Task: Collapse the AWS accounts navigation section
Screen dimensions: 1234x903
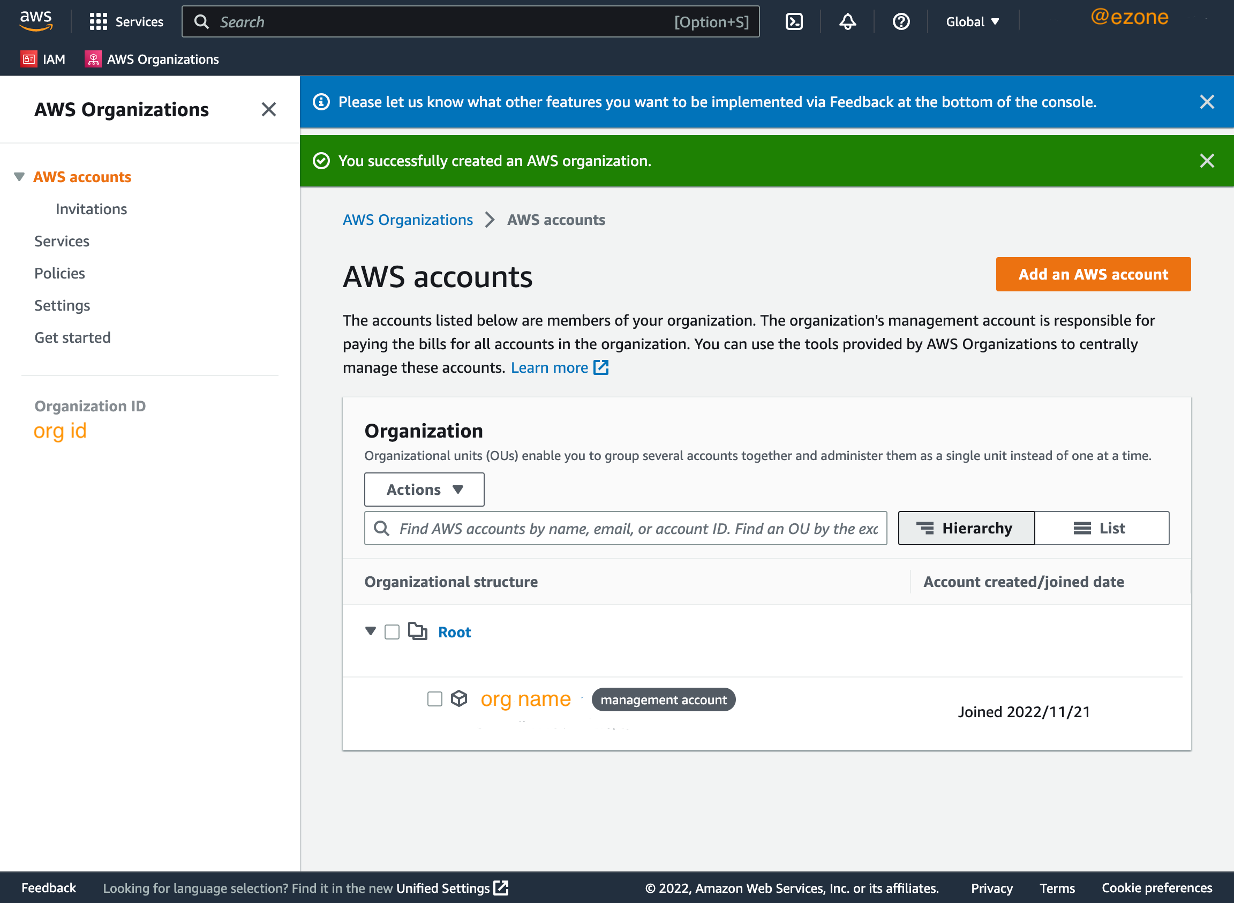Action: (x=19, y=177)
